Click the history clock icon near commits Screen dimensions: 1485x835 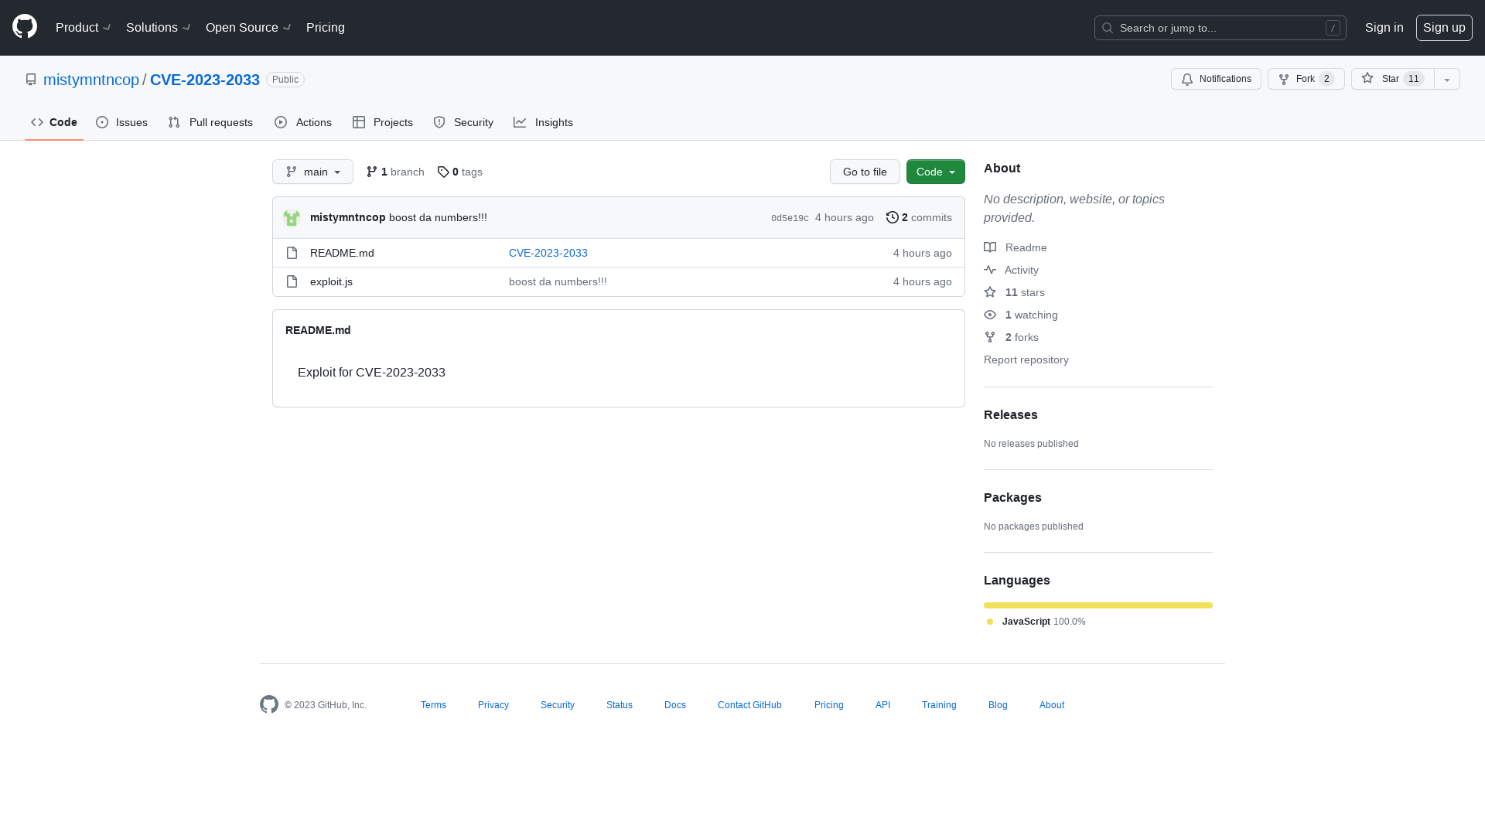tap(893, 217)
